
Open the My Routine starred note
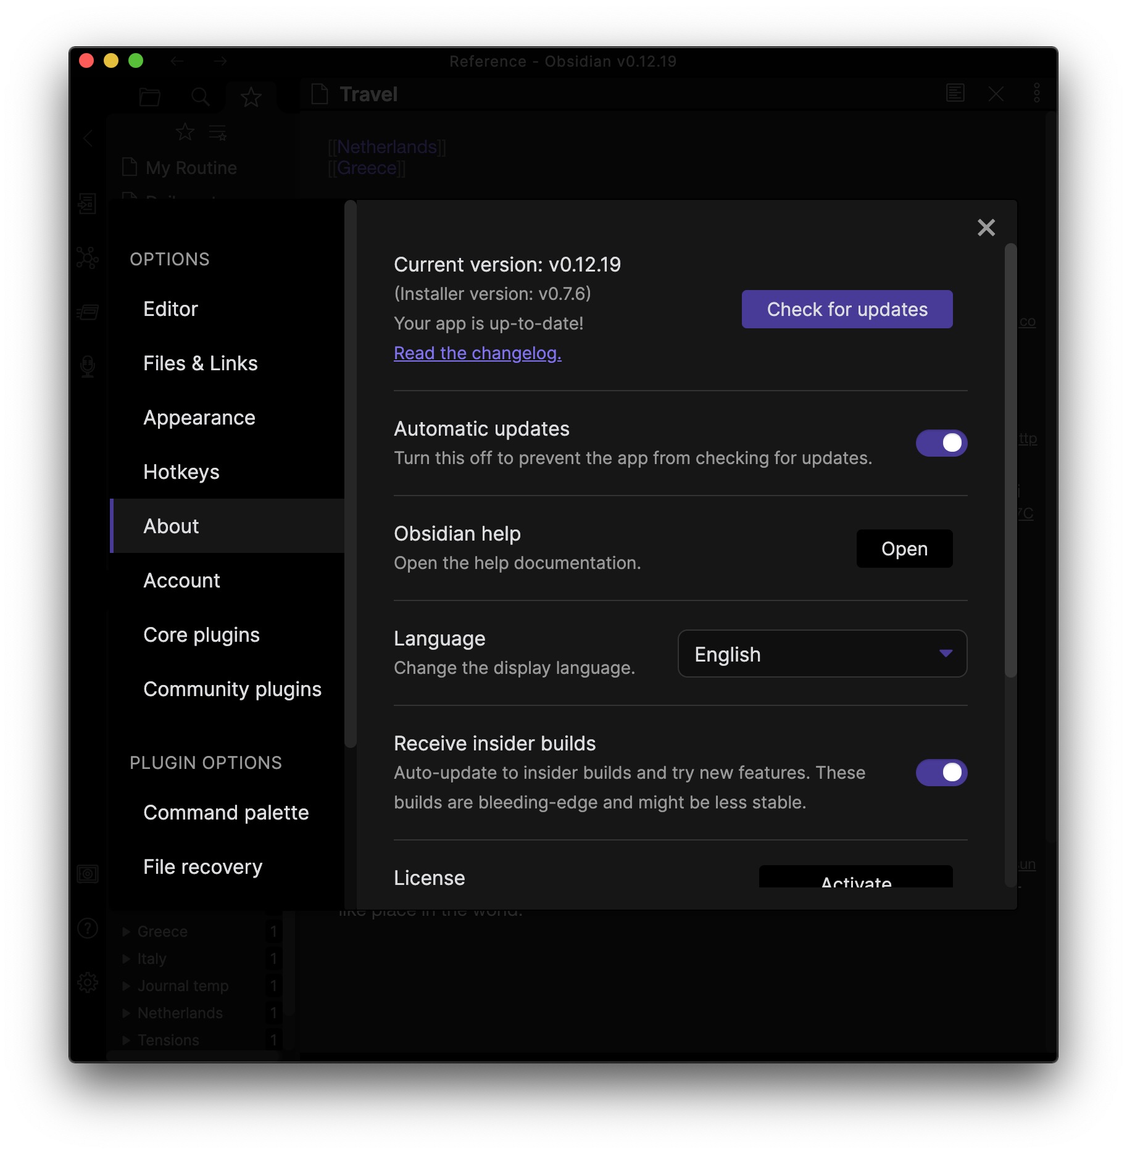(191, 168)
